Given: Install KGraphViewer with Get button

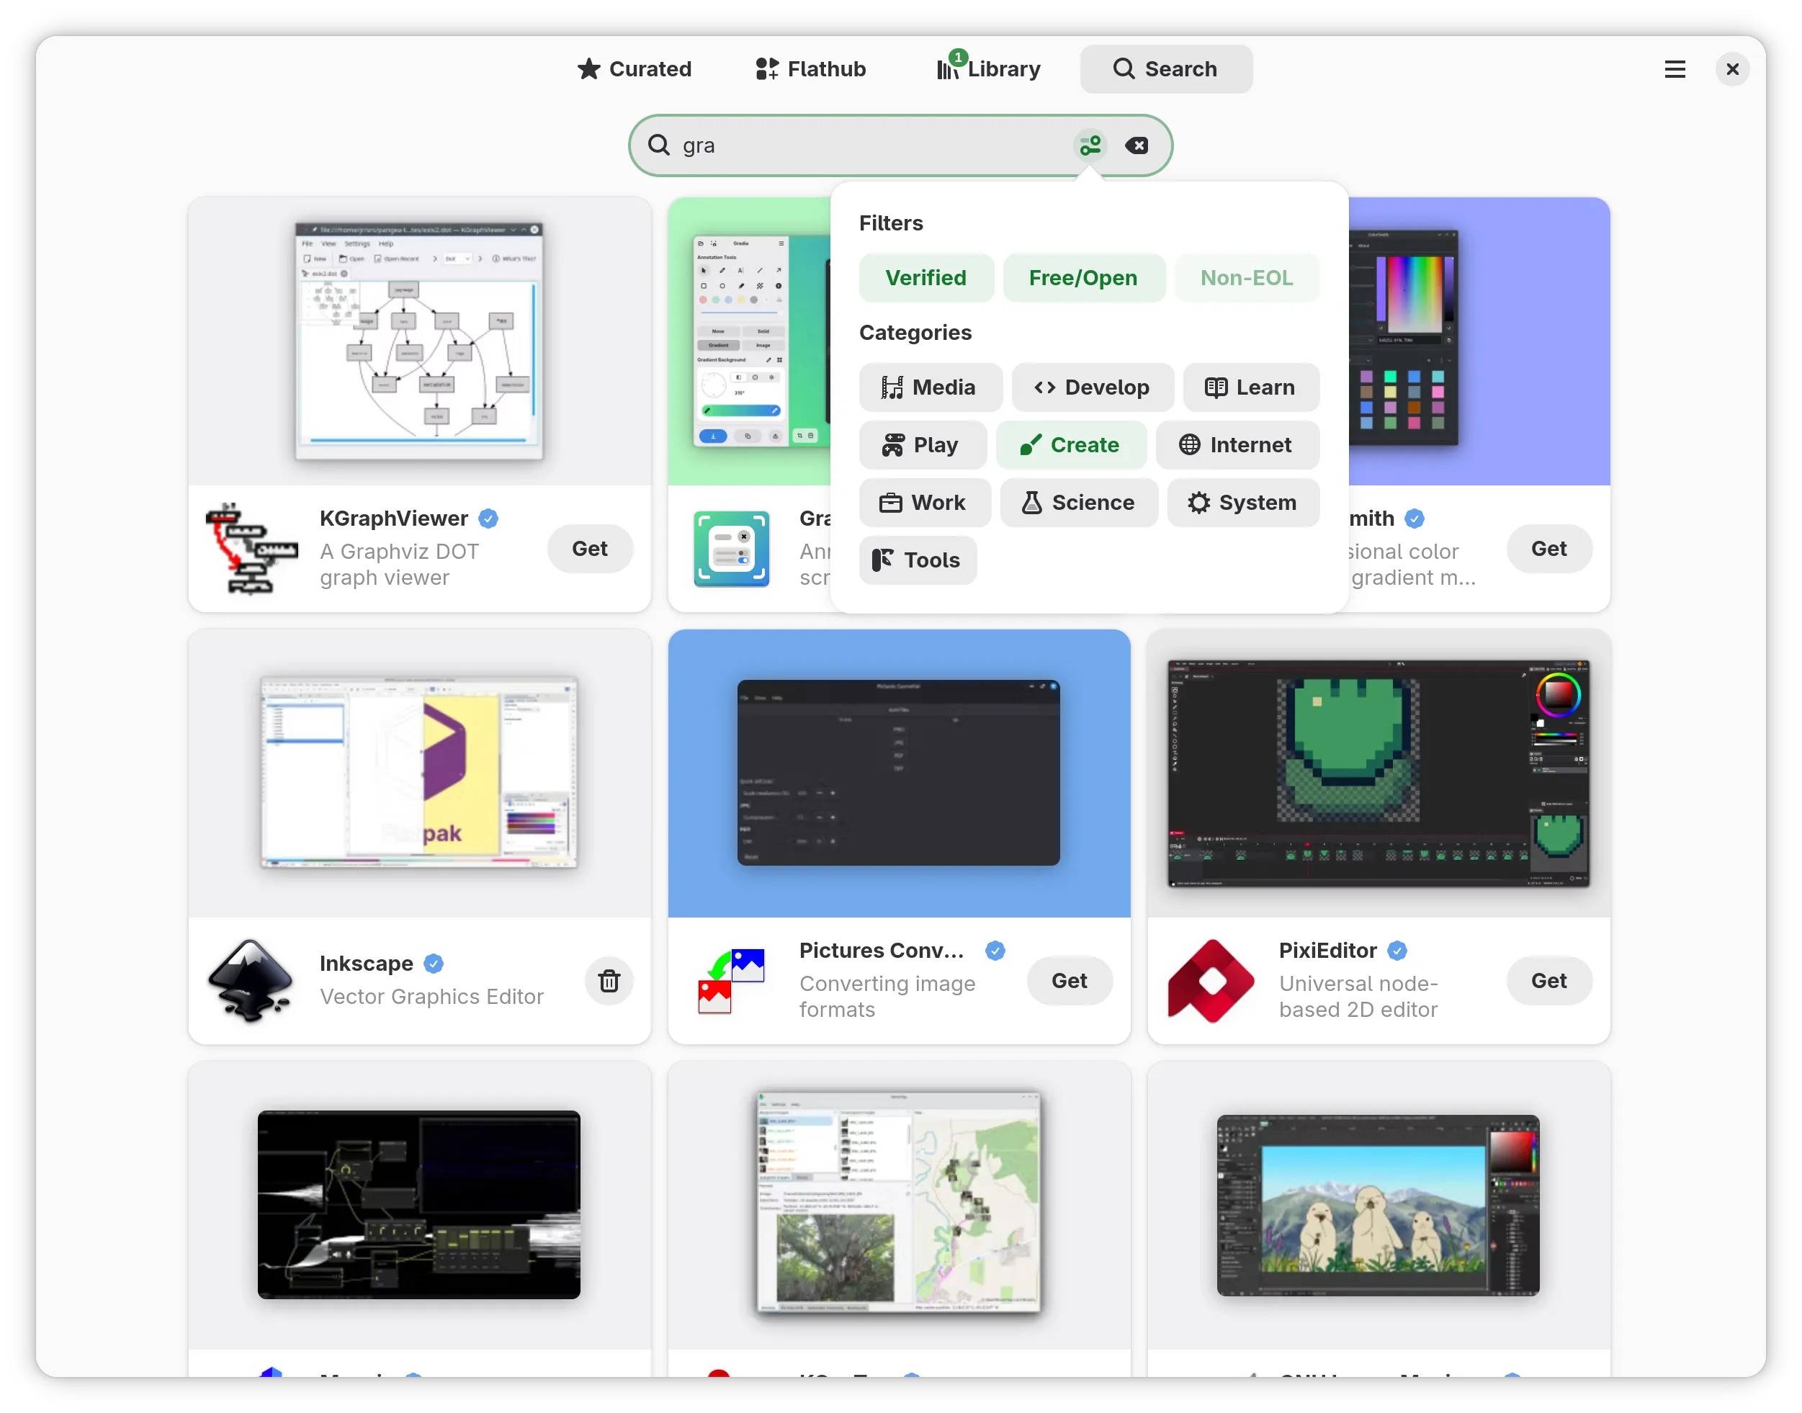Looking at the screenshot, I should 589,549.
